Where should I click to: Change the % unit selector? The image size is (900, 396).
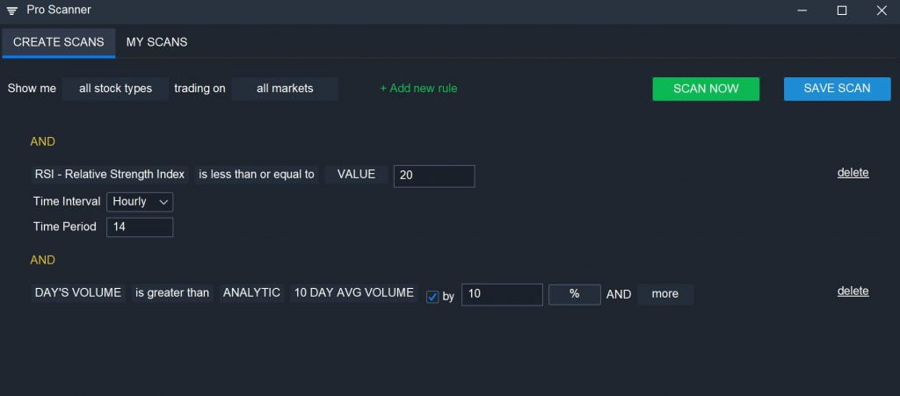pyautogui.click(x=575, y=294)
